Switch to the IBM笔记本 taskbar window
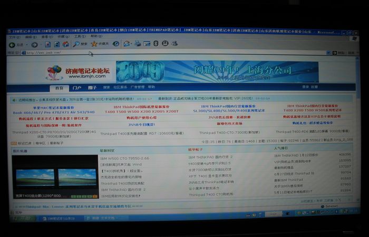Viewport: 369px width, 237px height. (59, 219)
